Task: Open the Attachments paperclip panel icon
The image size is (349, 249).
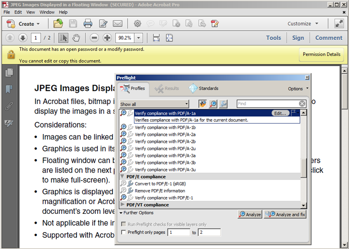Action: pyautogui.click(x=9, y=106)
